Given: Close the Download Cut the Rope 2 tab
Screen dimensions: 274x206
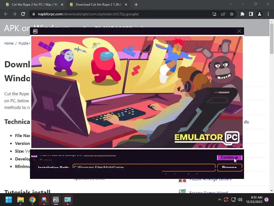Looking at the screenshot, I should click(x=126, y=5).
